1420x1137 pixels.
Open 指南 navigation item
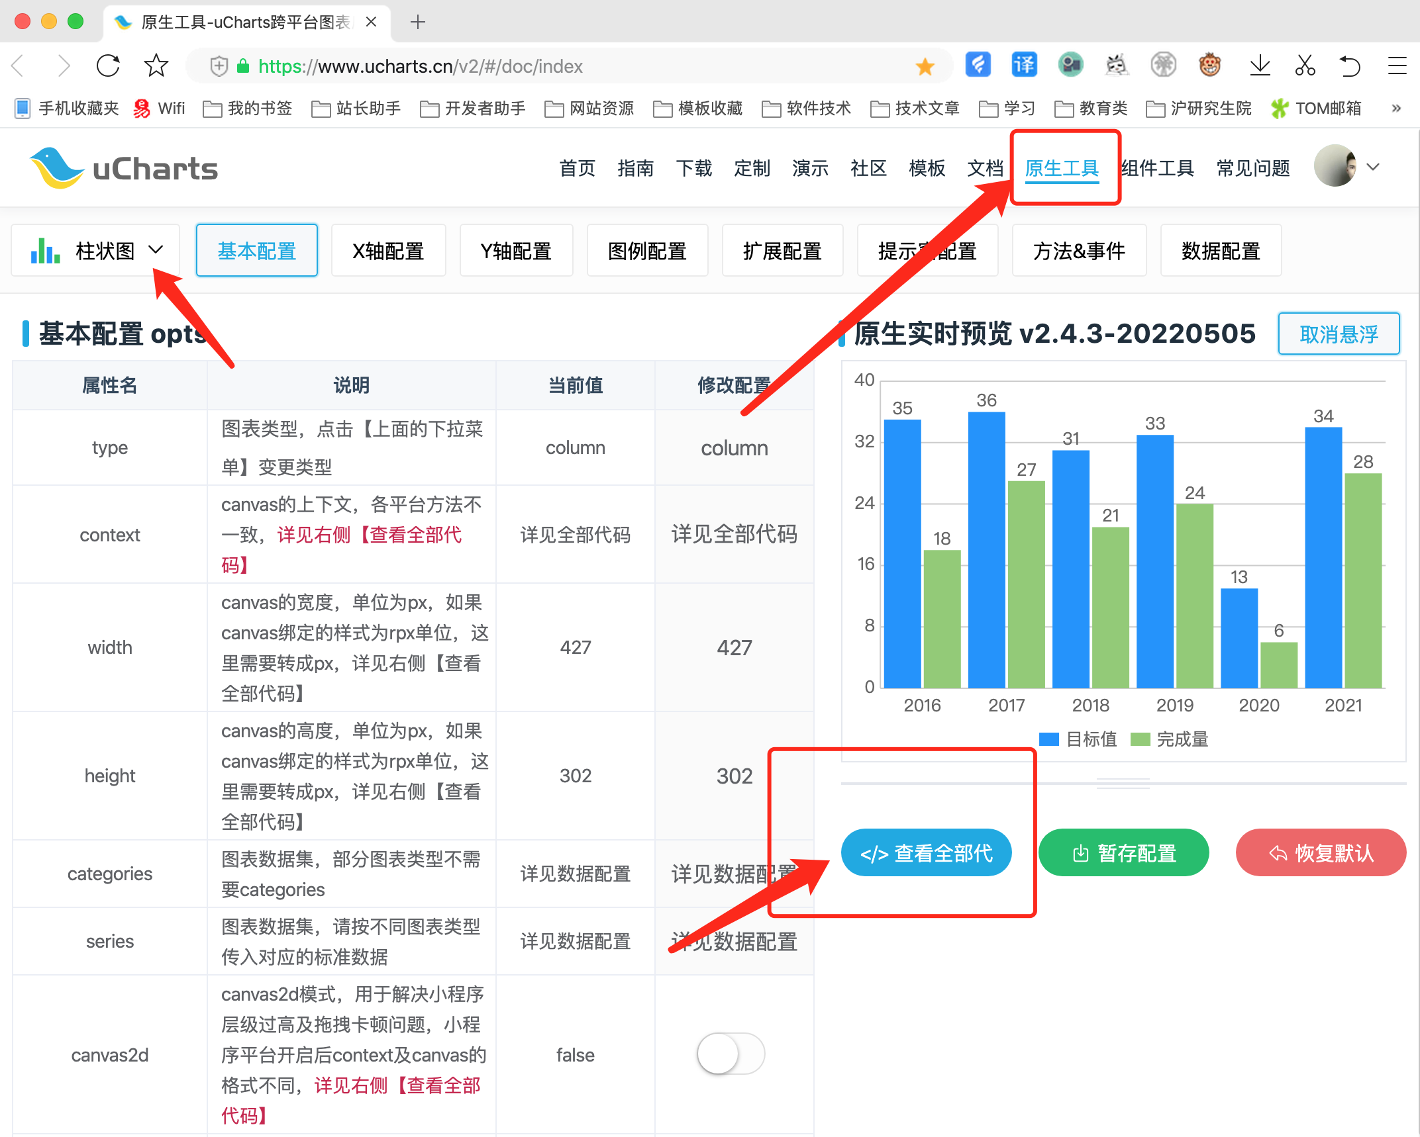tap(635, 168)
